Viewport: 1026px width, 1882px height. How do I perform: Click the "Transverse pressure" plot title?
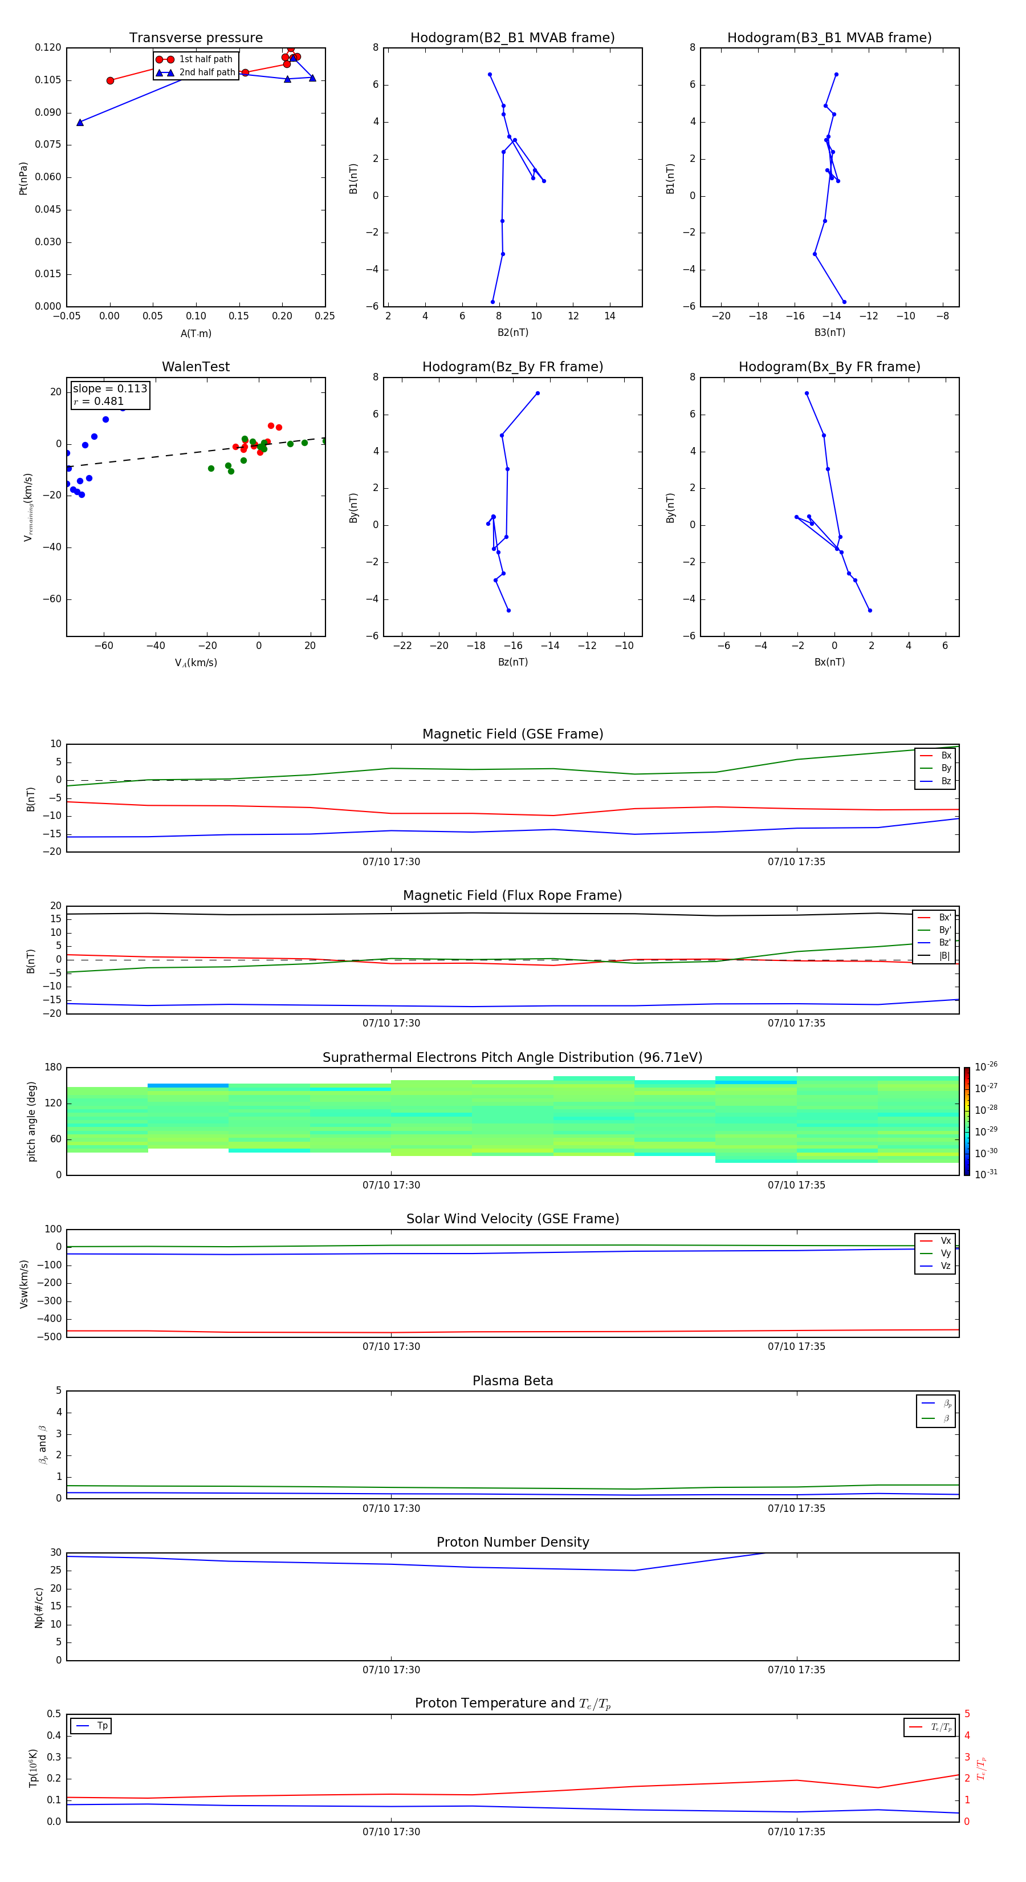(196, 38)
